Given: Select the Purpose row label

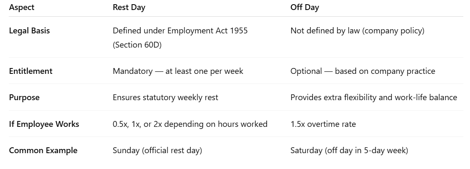Looking at the screenshot, I should pos(24,97).
